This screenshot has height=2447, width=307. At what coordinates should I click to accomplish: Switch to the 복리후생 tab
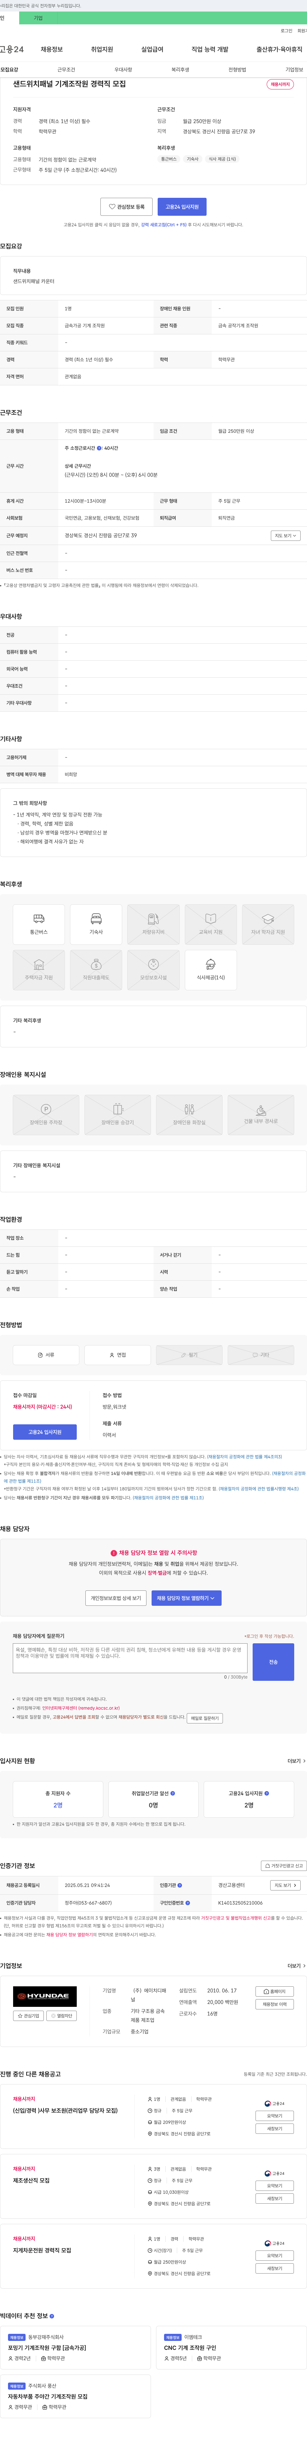(180, 69)
